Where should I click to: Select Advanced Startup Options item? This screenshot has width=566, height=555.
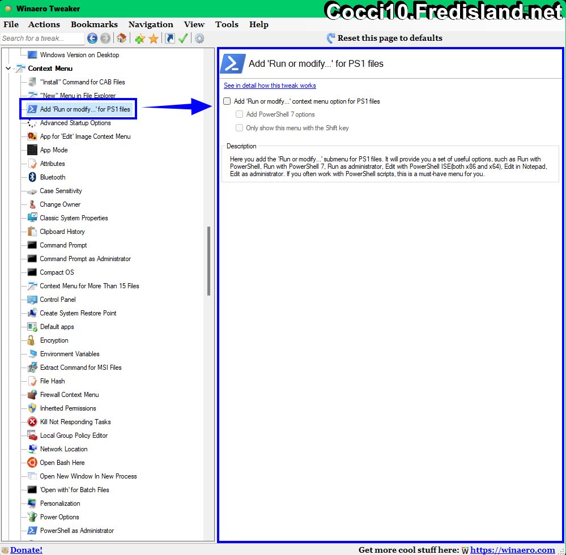(75, 123)
